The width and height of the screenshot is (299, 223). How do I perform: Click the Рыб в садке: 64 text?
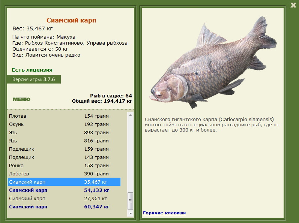[x=111, y=96]
